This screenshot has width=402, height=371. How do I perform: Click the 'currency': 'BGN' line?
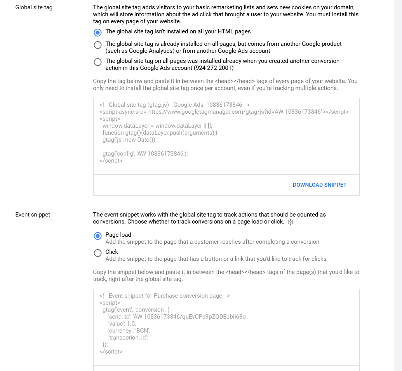[x=129, y=331]
